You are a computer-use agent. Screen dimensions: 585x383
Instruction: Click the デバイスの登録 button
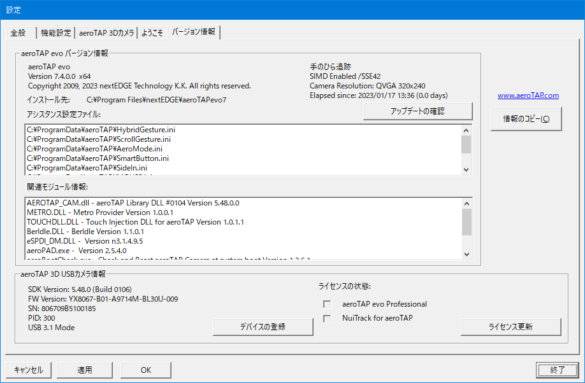263,327
